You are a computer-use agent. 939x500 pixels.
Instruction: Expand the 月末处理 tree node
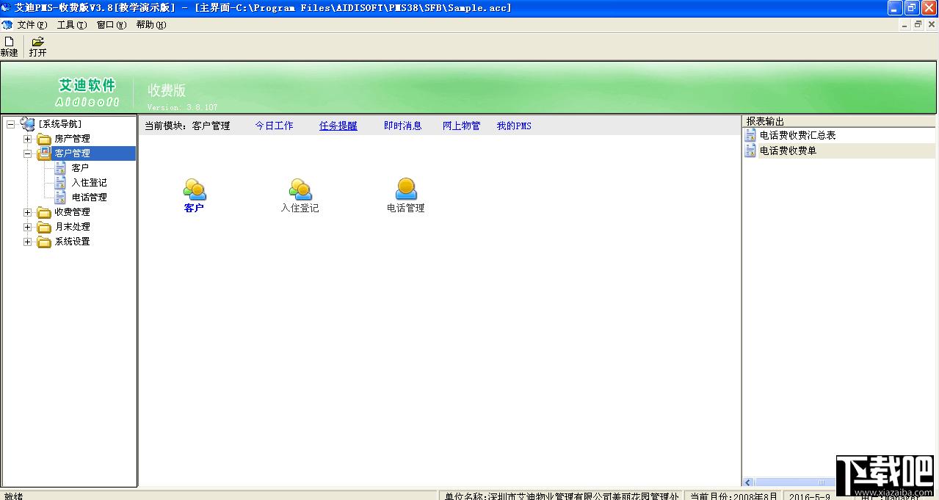(28, 227)
